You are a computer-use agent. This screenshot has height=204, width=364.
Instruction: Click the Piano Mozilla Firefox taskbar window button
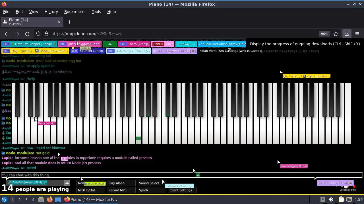tap(91, 199)
